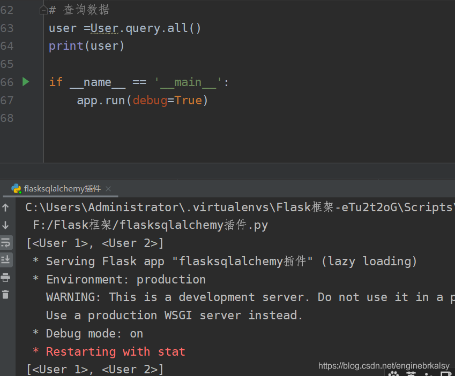Click line number 67 in the gutter
This screenshot has height=376, width=455.
point(7,101)
